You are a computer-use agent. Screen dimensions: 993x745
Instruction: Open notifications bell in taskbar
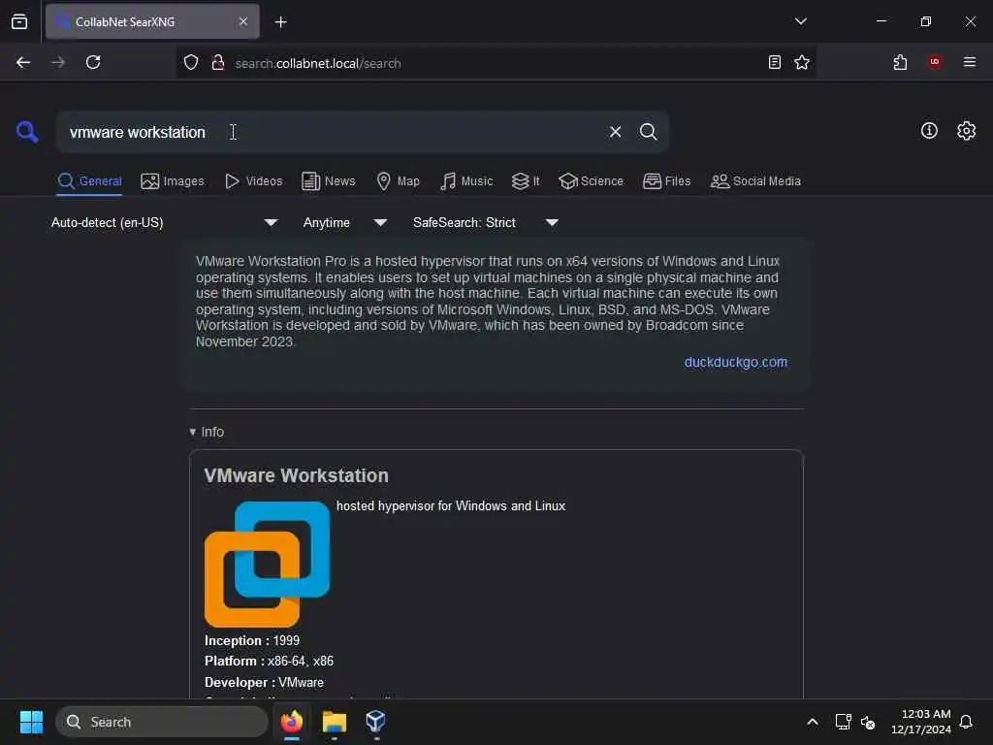pyautogui.click(x=966, y=722)
